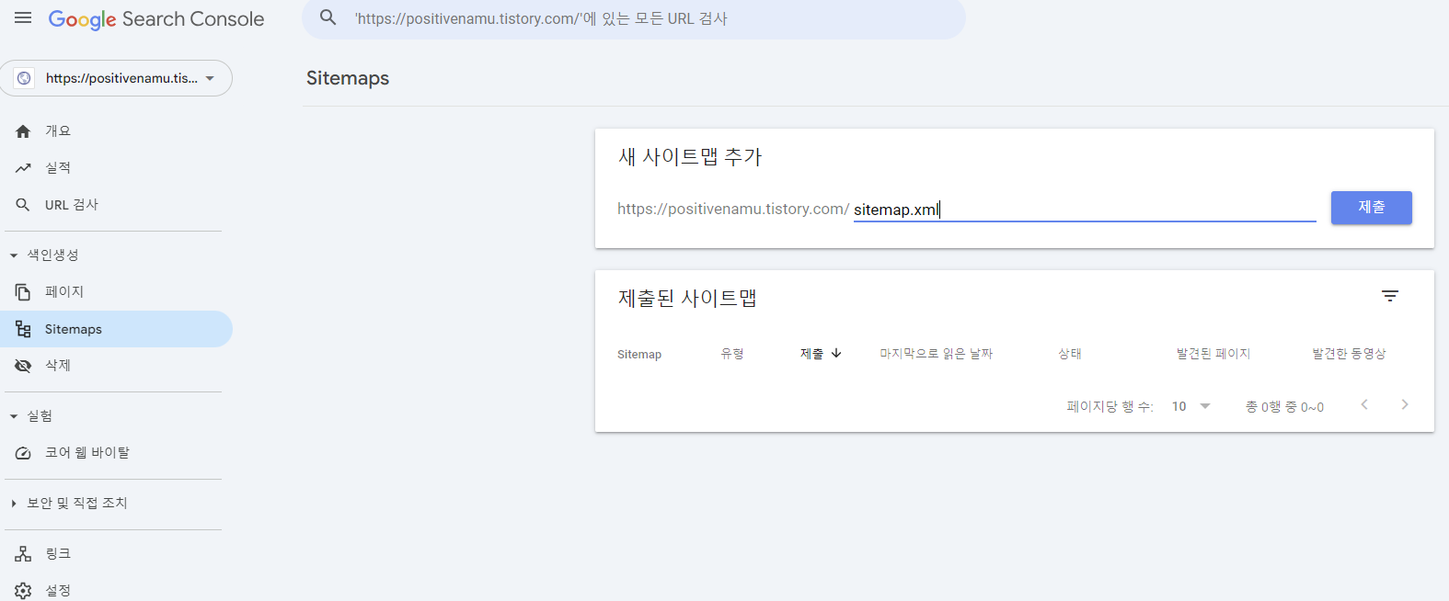
Task: Click the speedometer icon for 코어 웹 바이탈
Action: [x=23, y=453]
